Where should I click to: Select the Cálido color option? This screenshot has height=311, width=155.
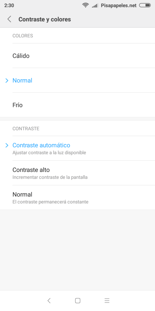[77, 56]
